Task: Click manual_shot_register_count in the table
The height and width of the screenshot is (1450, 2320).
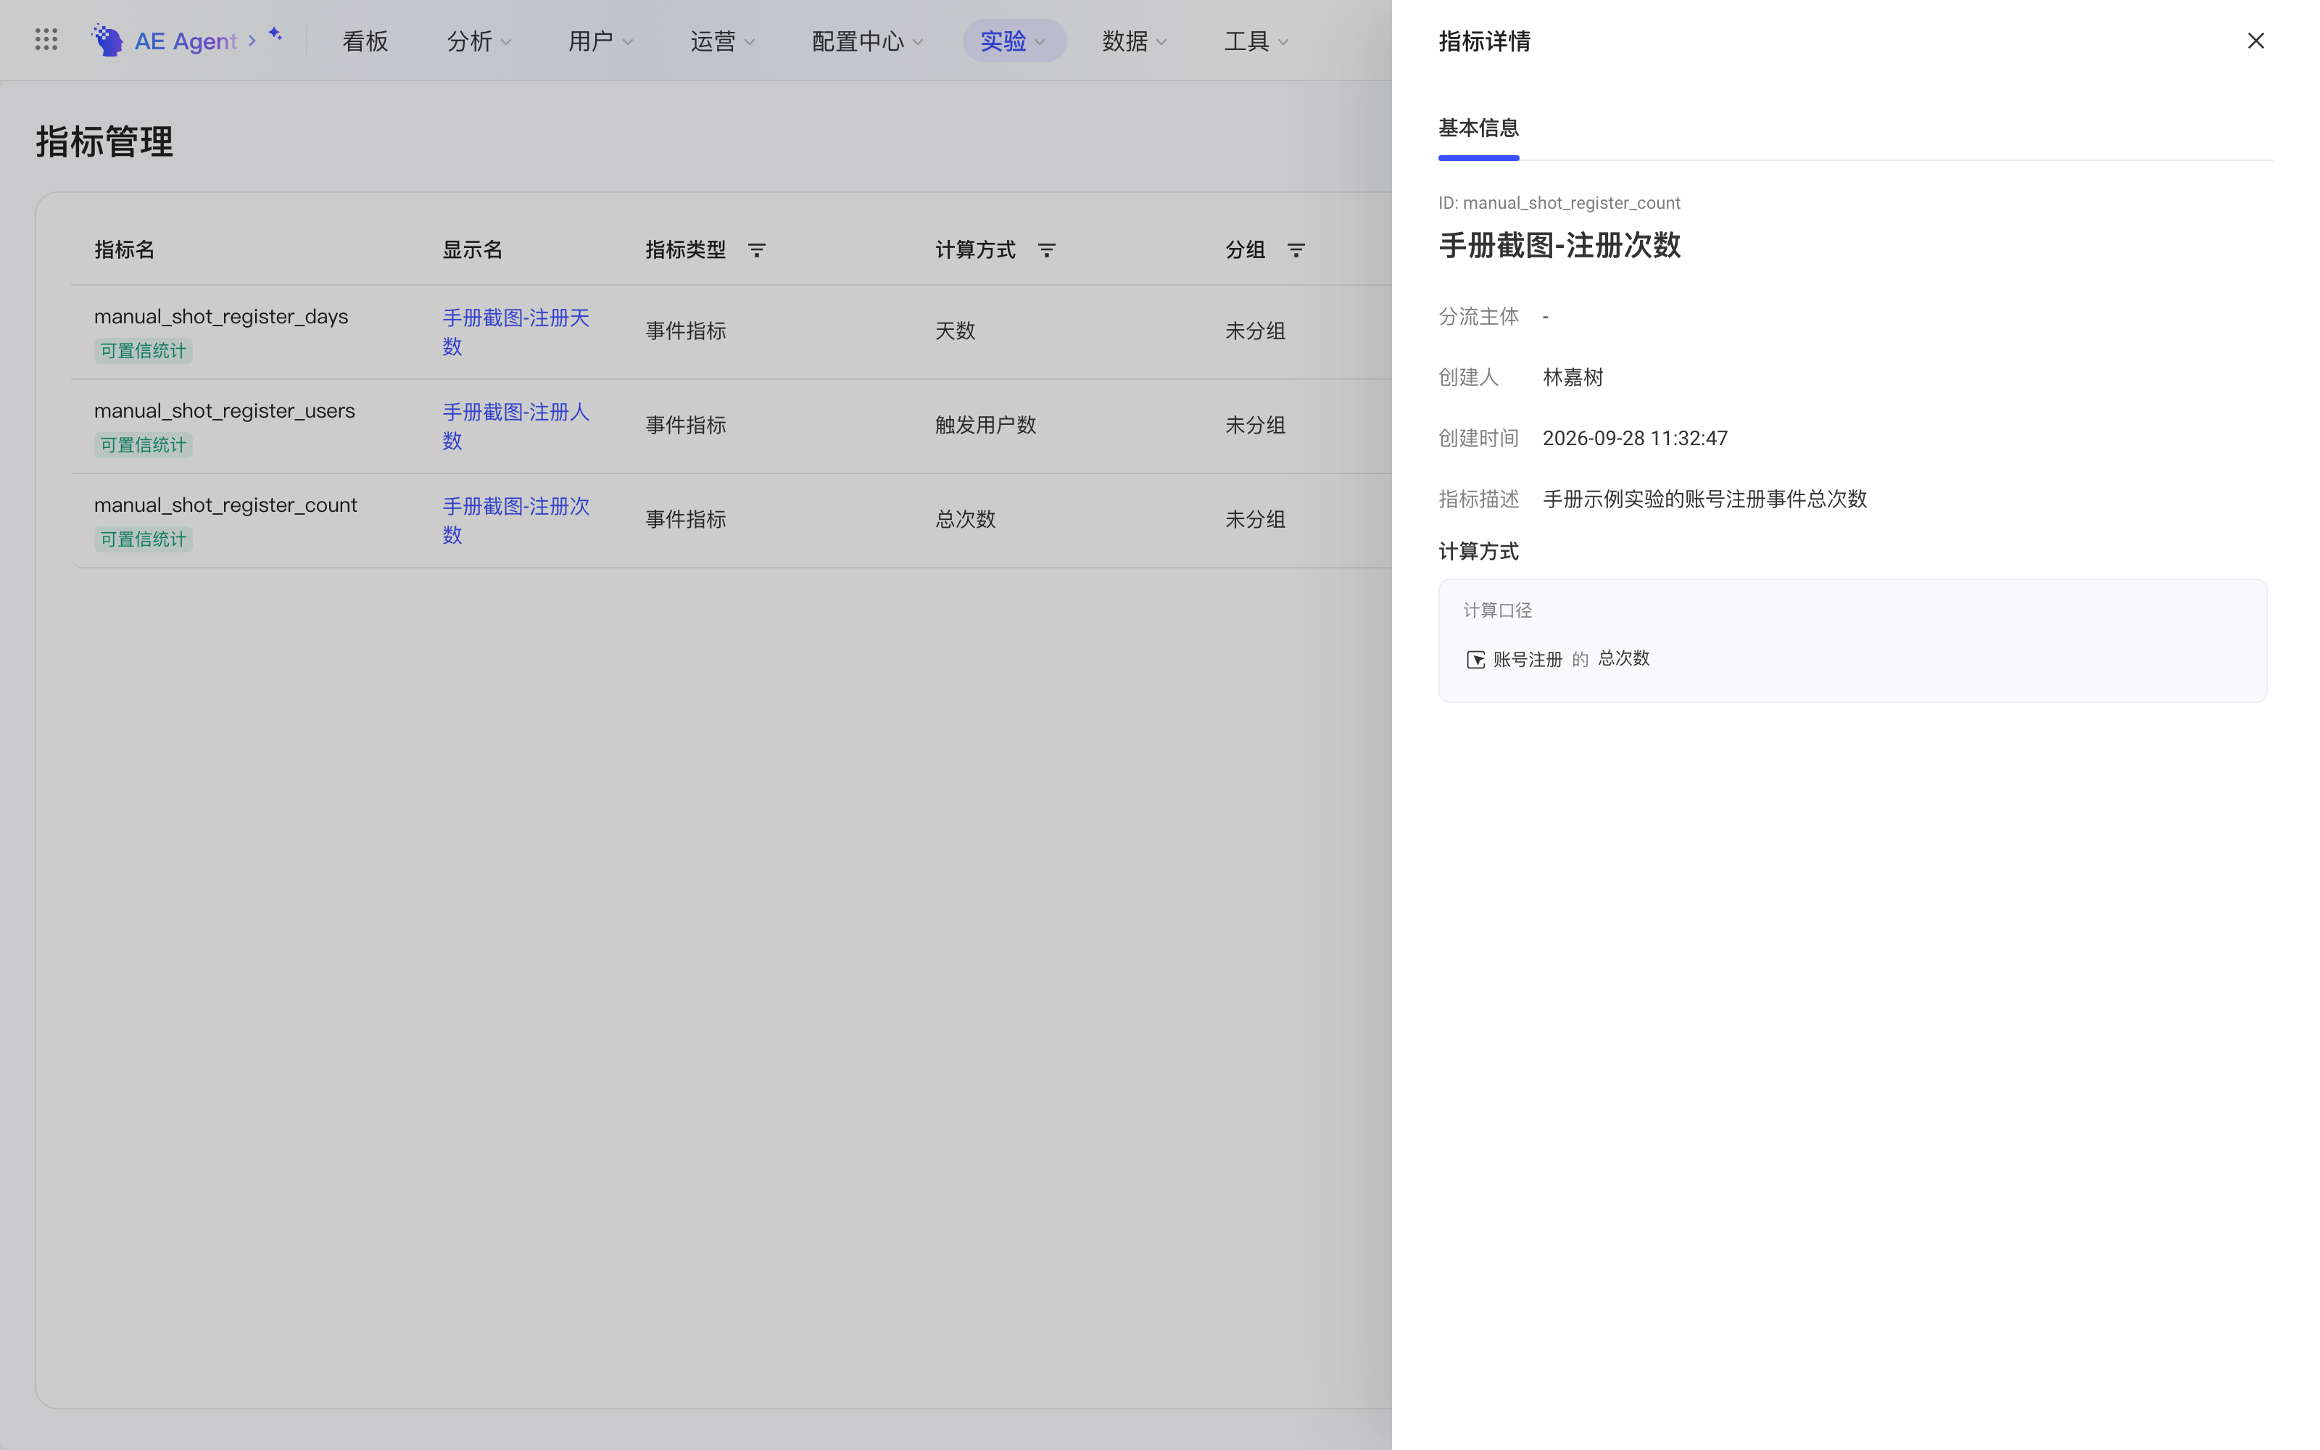Action: point(225,505)
